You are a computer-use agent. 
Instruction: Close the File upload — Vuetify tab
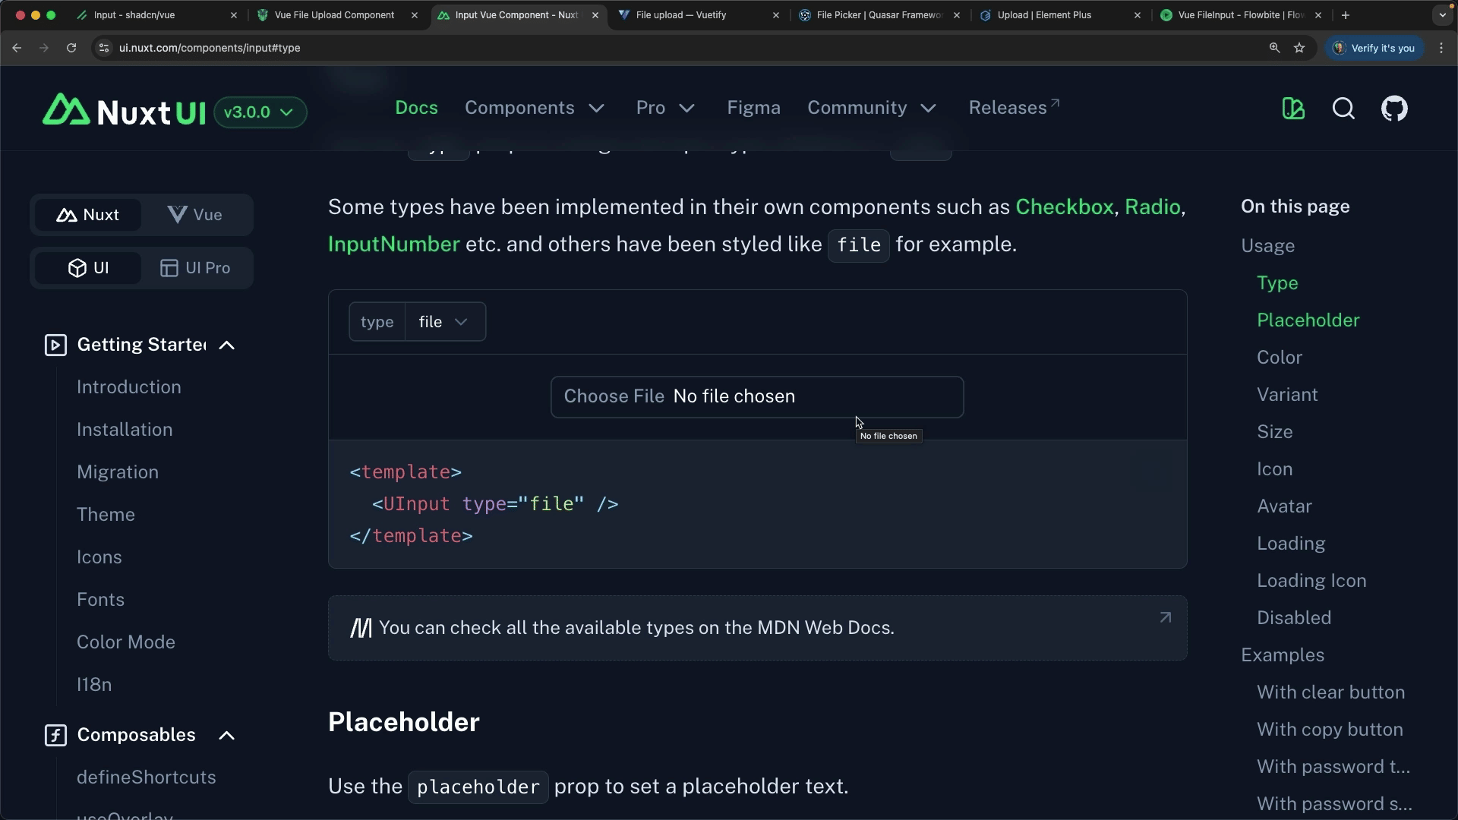pos(775,15)
